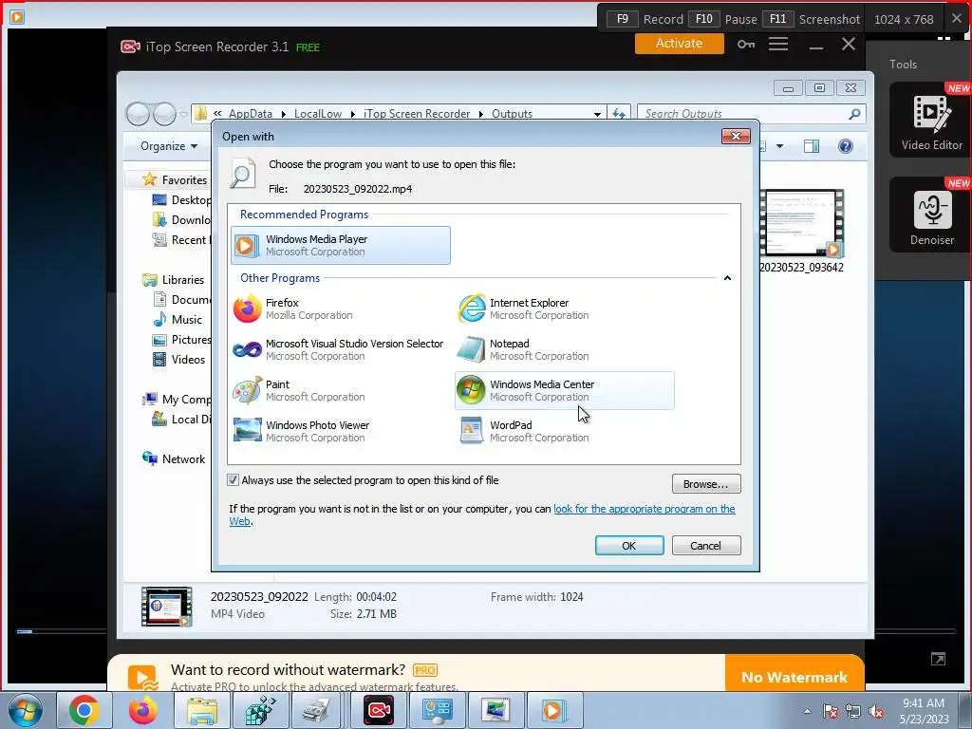Click the AppData breadcrumb in address bar
This screenshot has width=972, height=729.
point(251,114)
